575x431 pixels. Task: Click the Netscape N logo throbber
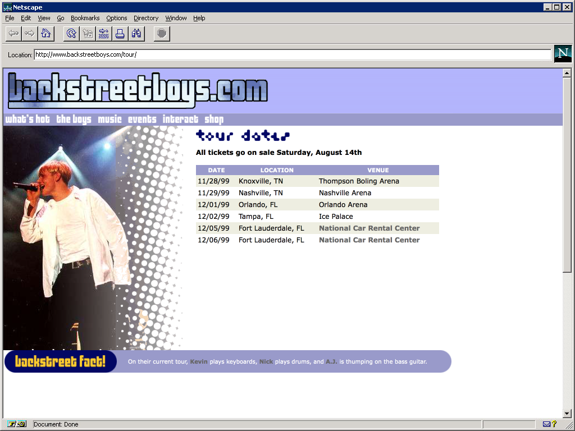click(562, 54)
